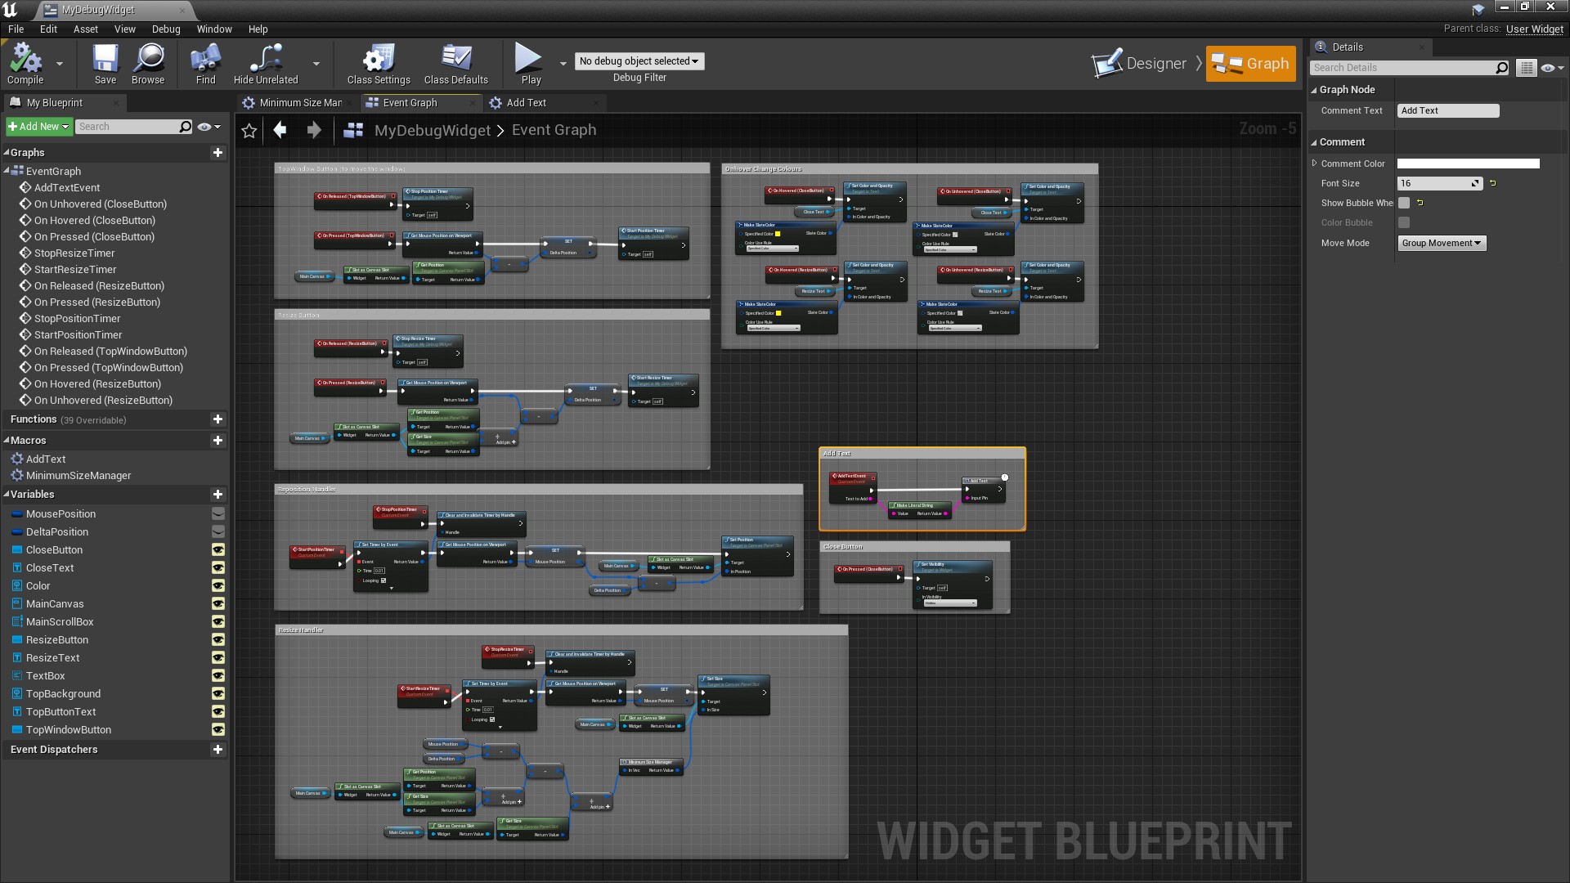Reset Show Bubble When Zoomed to default

point(1420,203)
